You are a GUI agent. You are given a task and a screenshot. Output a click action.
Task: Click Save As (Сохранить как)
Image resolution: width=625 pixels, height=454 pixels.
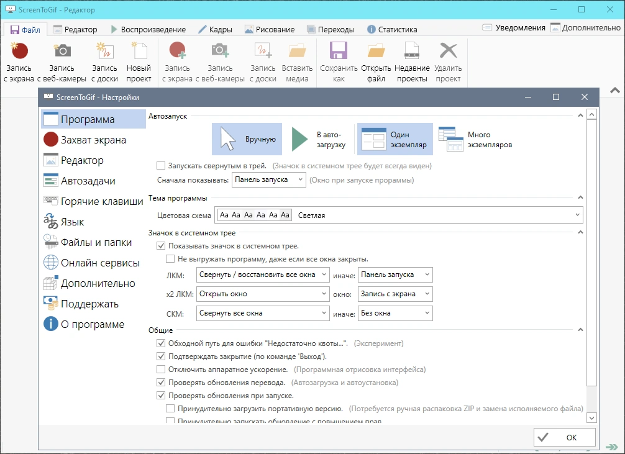pos(339,61)
